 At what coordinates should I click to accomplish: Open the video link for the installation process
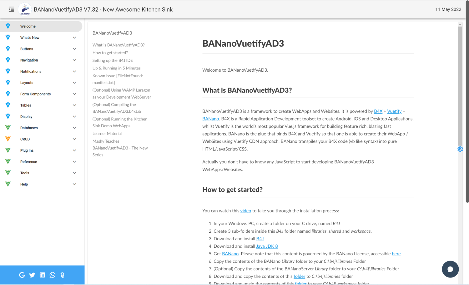point(246,211)
